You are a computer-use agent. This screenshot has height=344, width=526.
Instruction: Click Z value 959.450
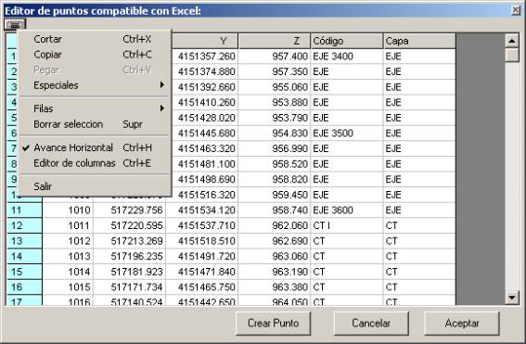click(275, 195)
